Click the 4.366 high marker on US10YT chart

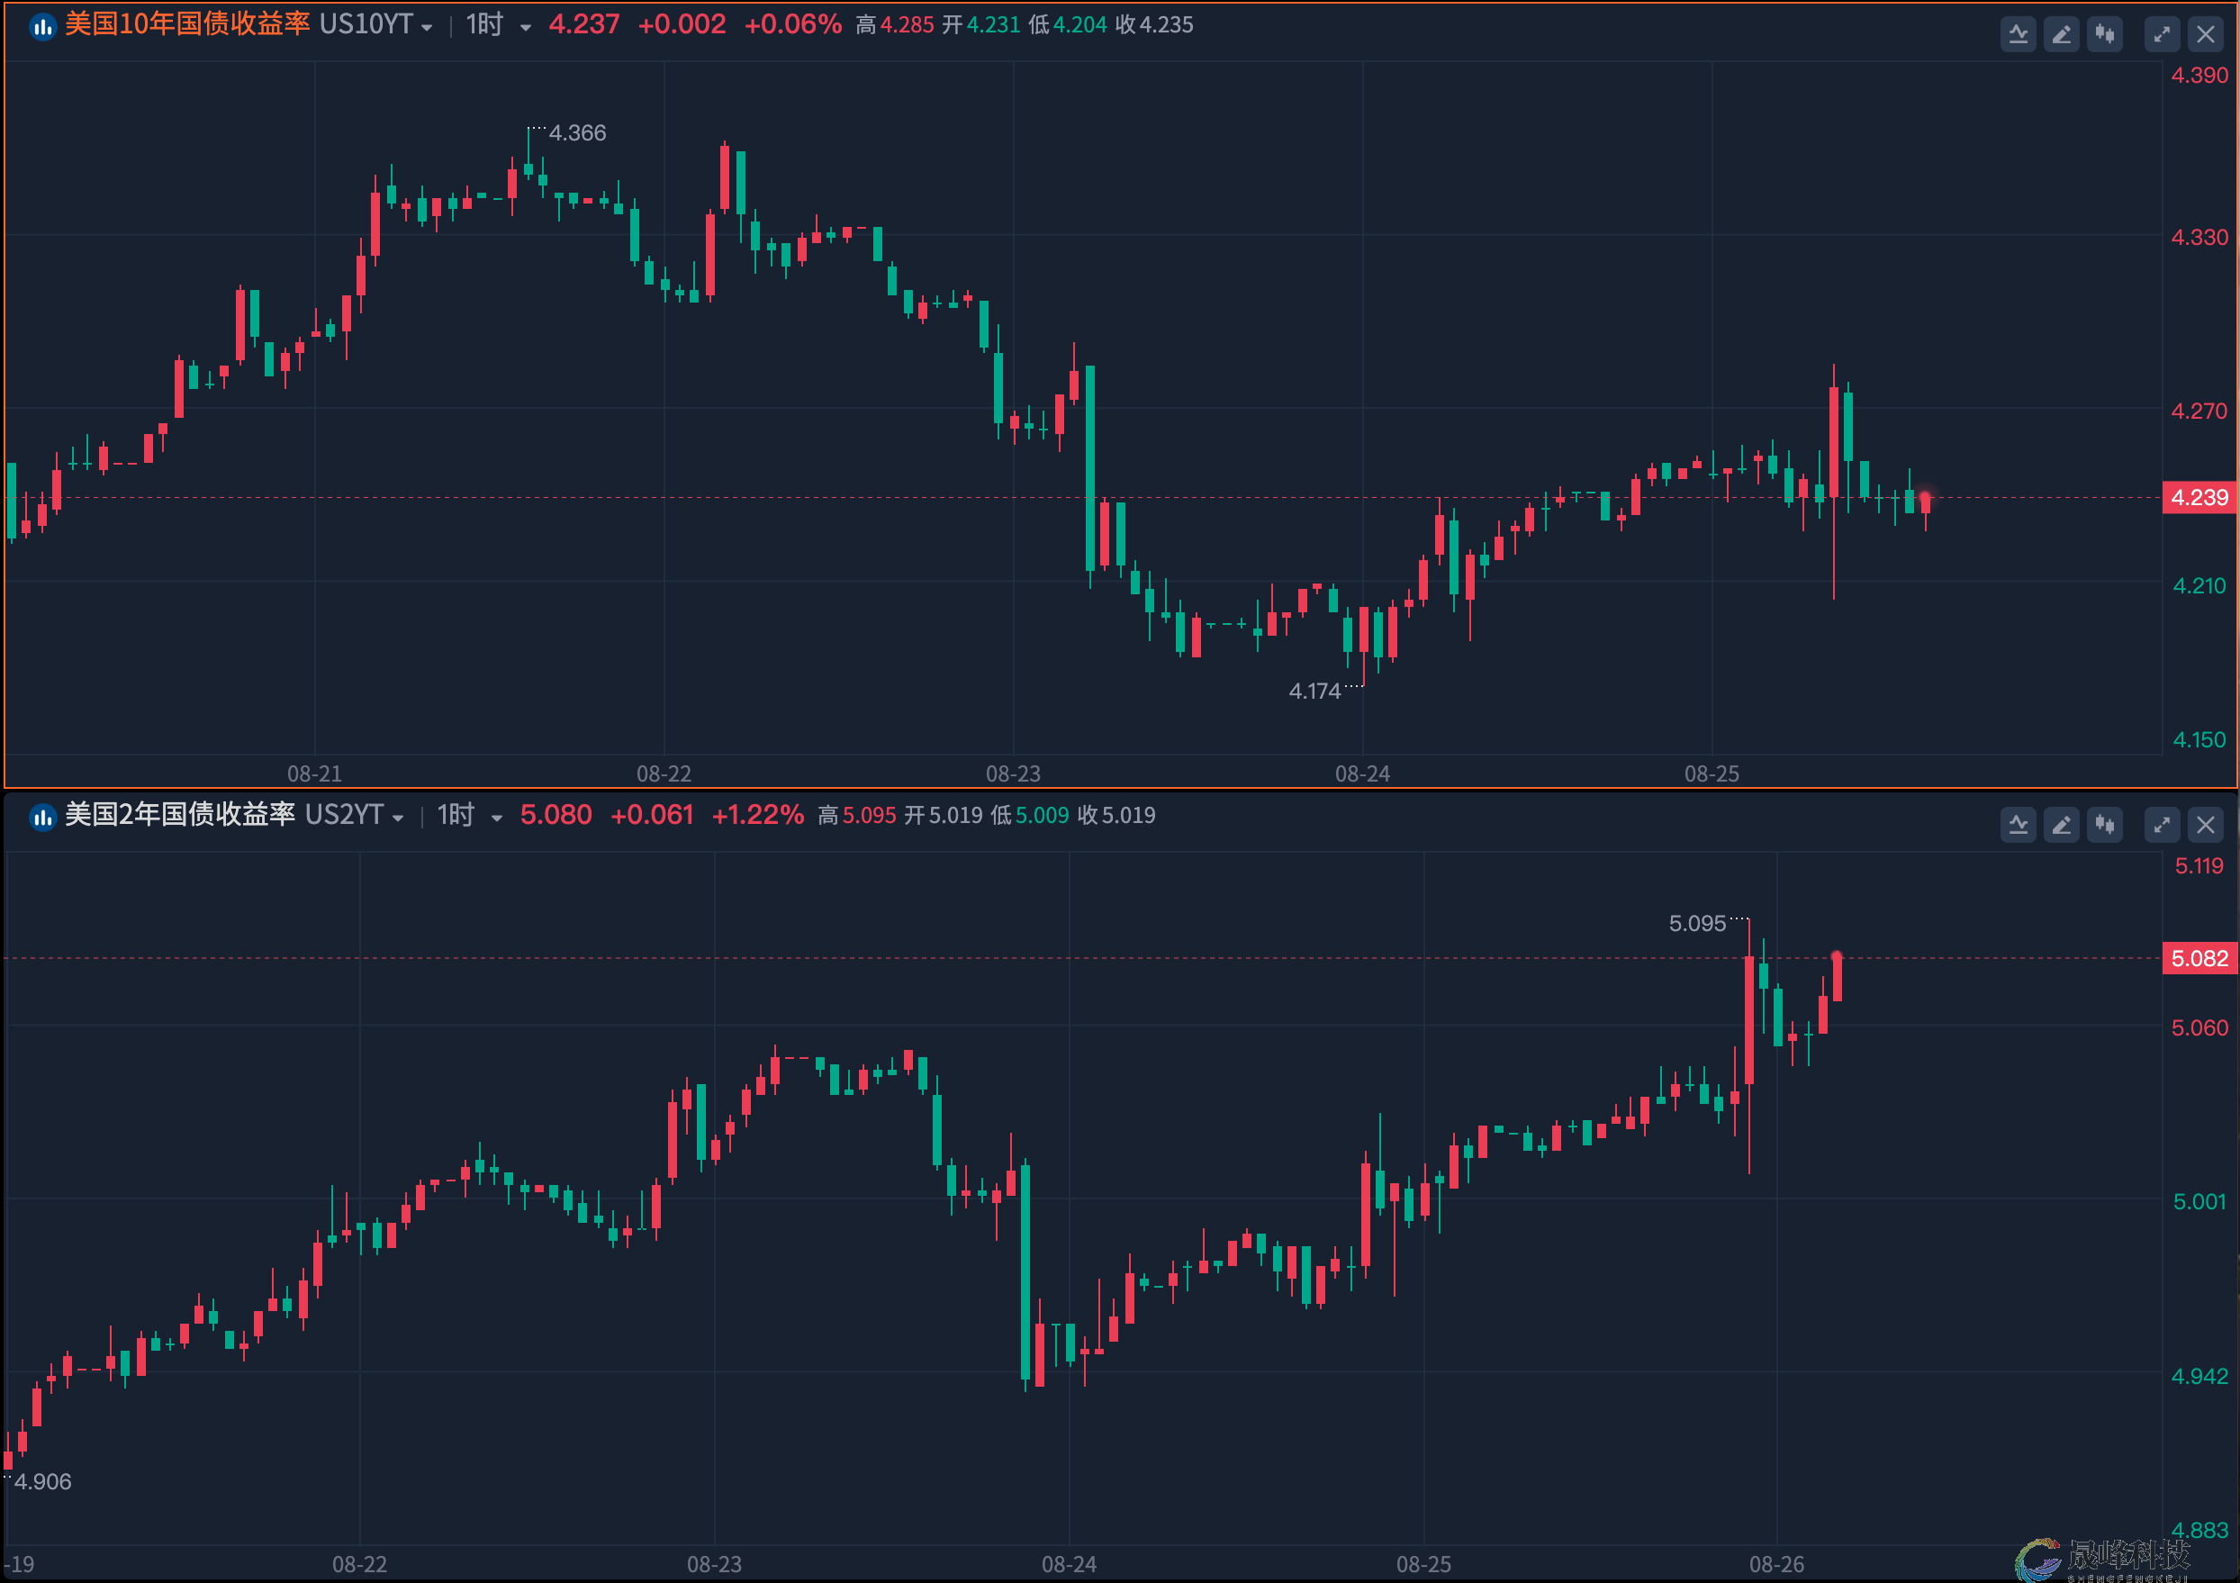click(x=576, y=132)
